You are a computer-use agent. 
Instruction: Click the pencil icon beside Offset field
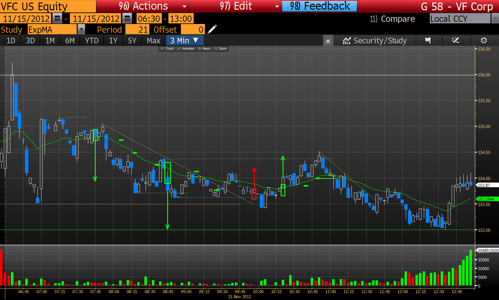[212, 30]
